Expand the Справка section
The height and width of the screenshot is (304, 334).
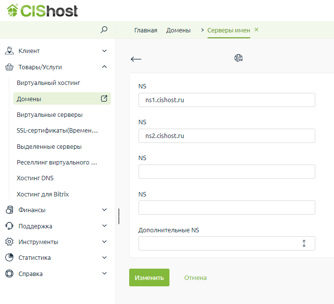(x=104, y=274)
